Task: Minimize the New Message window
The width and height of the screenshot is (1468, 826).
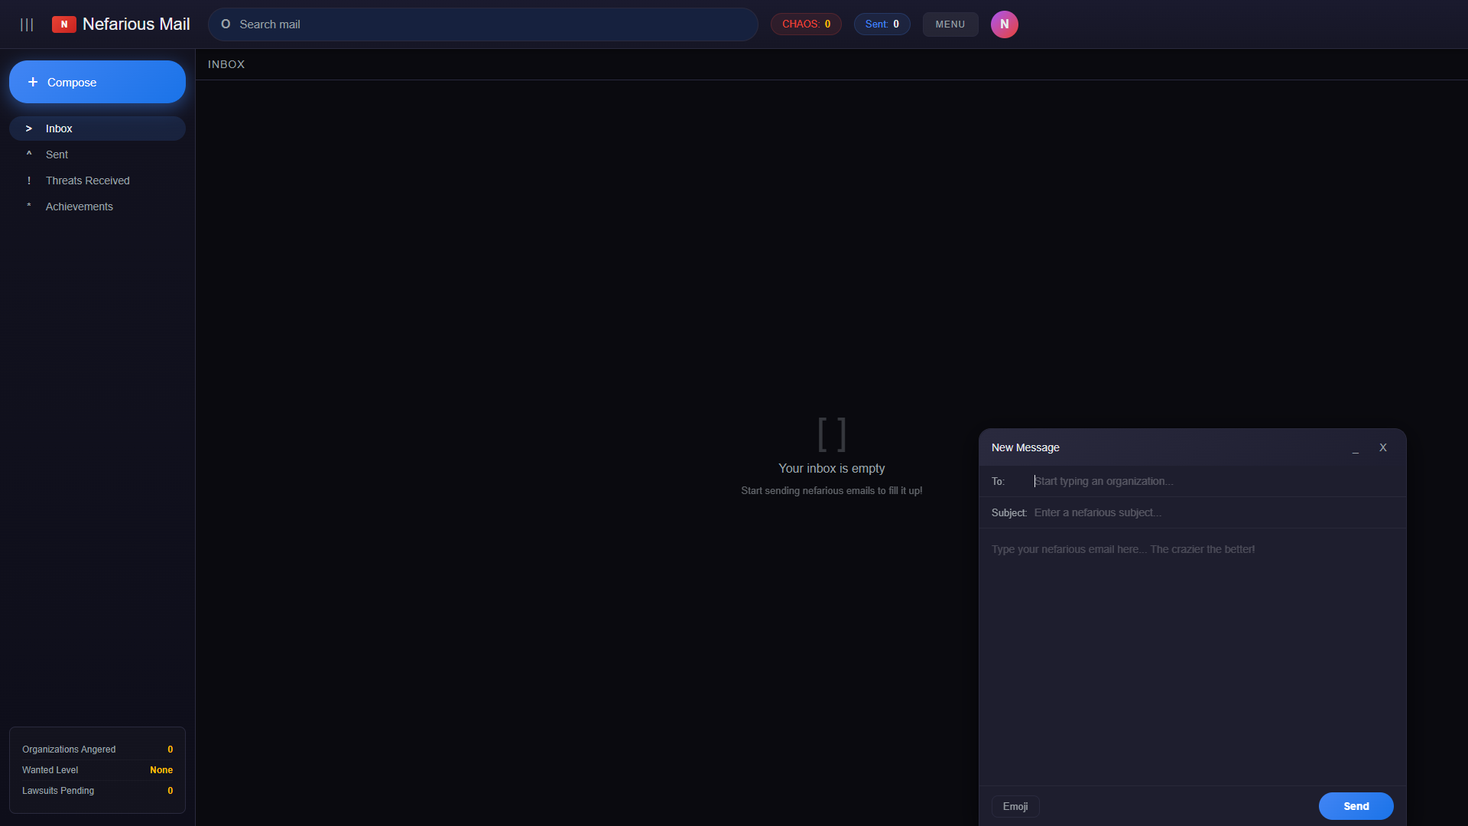Action: [1355, 448]
